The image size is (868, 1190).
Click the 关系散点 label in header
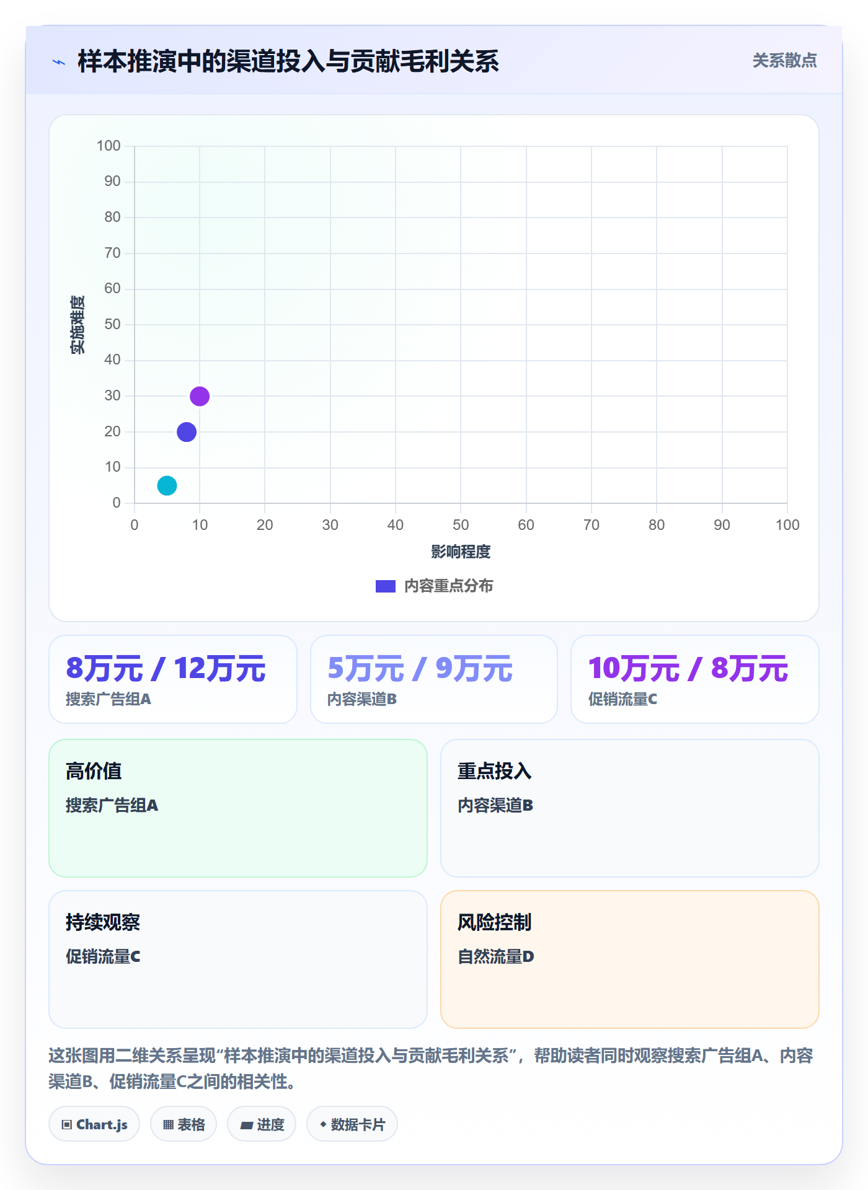784,61
